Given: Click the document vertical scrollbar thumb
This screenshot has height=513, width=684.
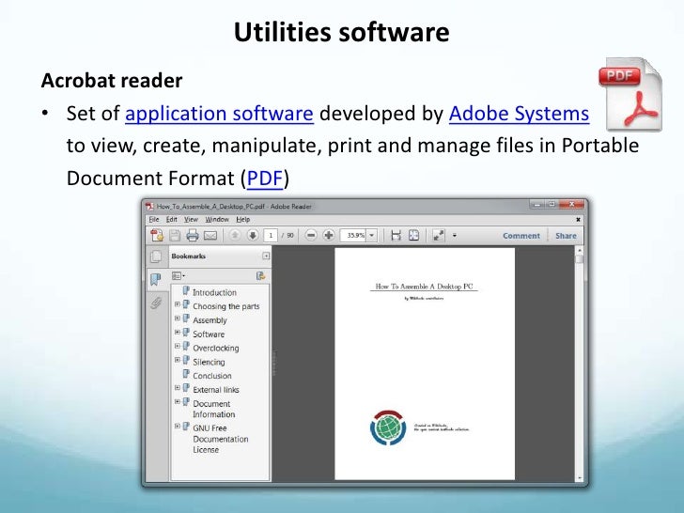Looking at the screenshot, I should pyautogui.click(x=580, y=258).
